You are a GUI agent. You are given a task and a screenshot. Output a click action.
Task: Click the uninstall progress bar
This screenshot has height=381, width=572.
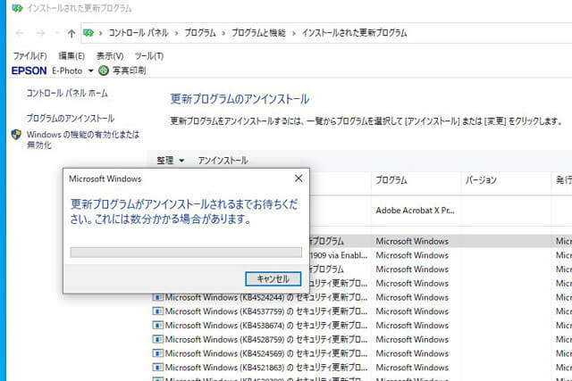[x=186, y=252]
